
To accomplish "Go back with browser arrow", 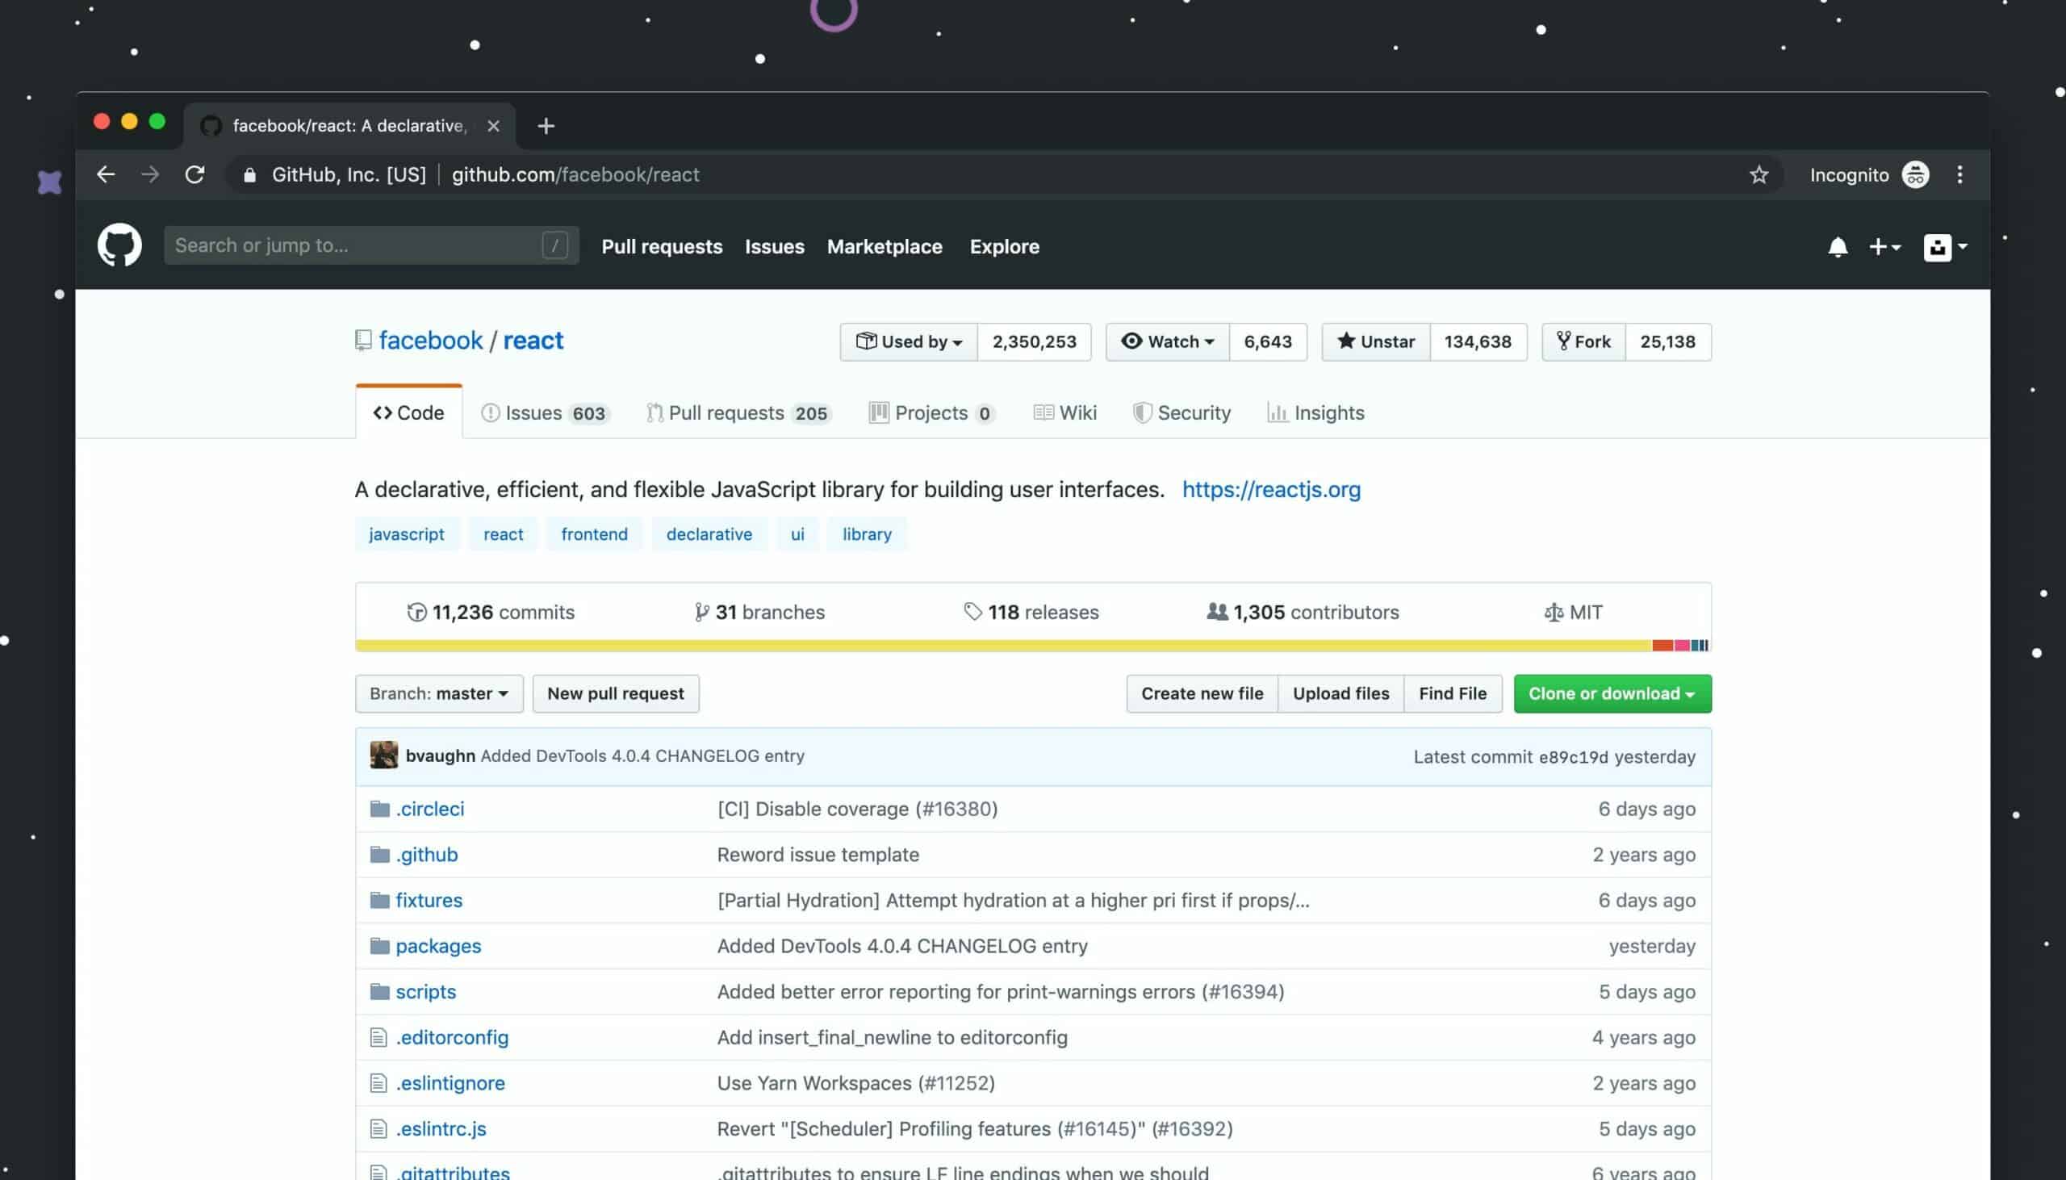I will tap(107, 174).
